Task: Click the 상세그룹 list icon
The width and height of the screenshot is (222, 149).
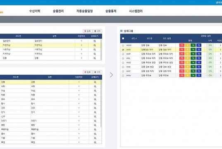Action: [x=122, y=31]
